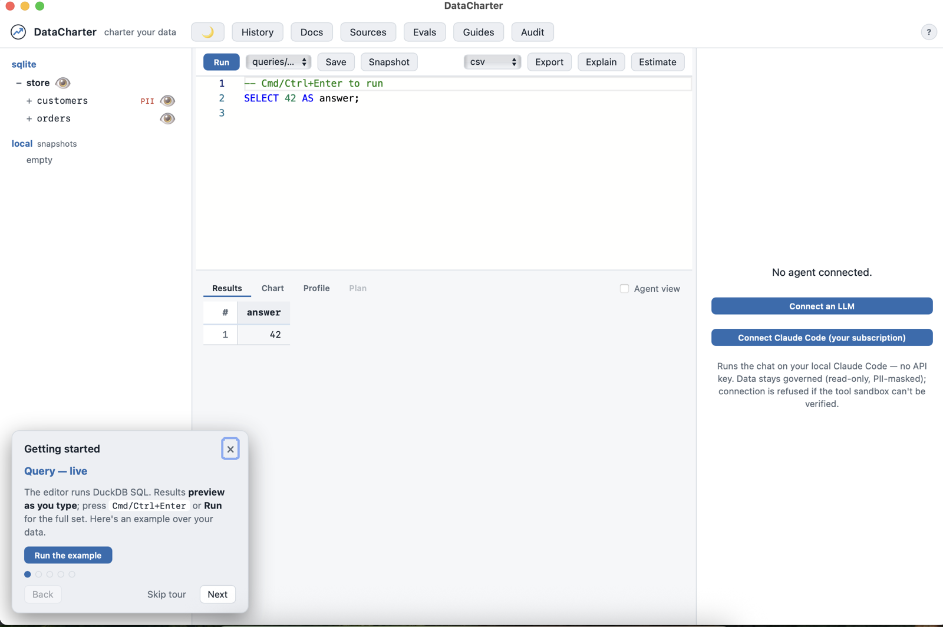The image size is (943, 627).
Task: Click Next in the tour
Action: pos(217,594)
